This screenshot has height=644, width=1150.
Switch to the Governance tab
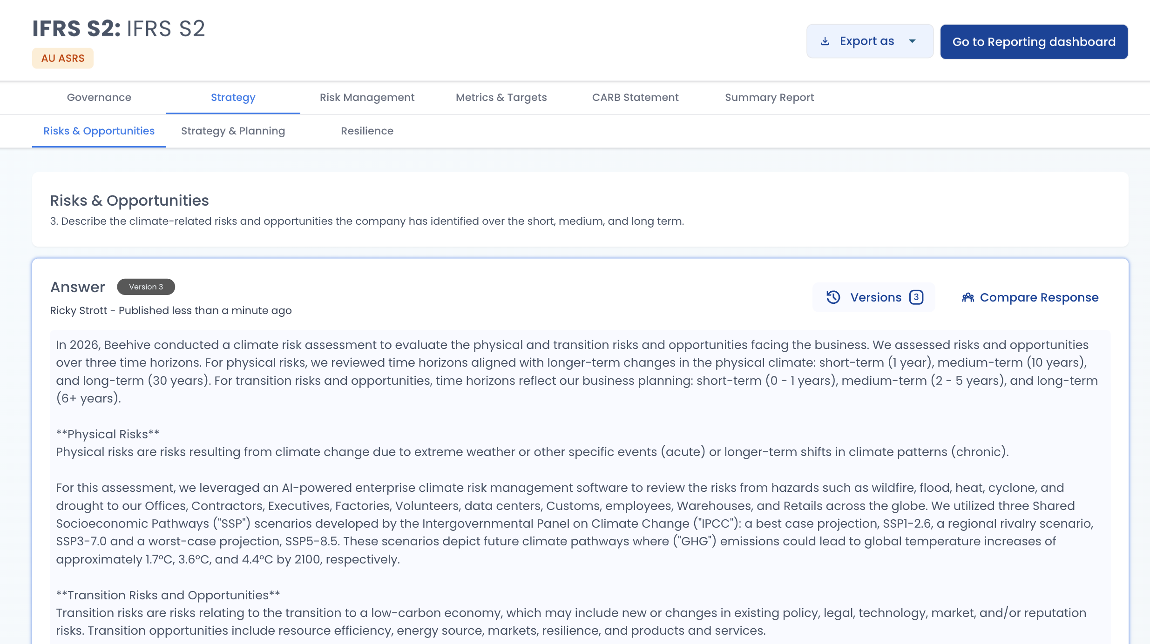coord(99,97)
